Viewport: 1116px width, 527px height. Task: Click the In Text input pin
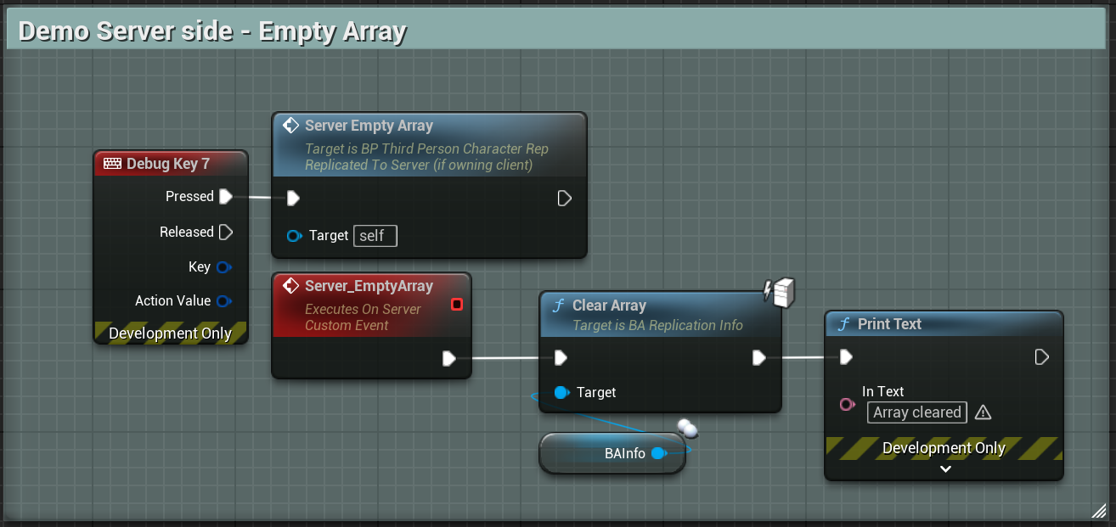(847, 405)
